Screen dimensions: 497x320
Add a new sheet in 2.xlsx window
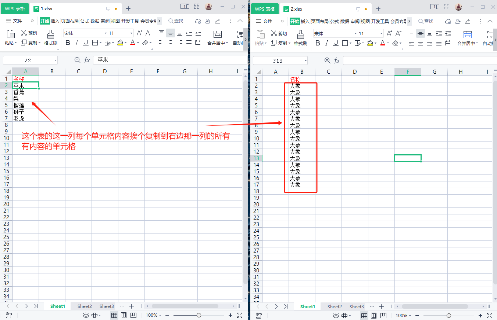(381, 306)
